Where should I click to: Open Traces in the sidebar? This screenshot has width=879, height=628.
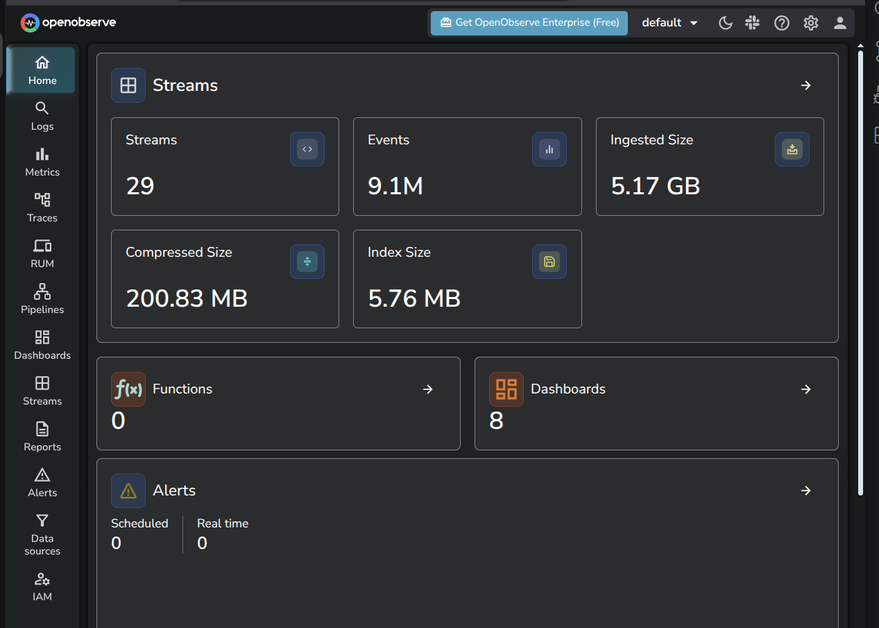(x=42, y=207)
